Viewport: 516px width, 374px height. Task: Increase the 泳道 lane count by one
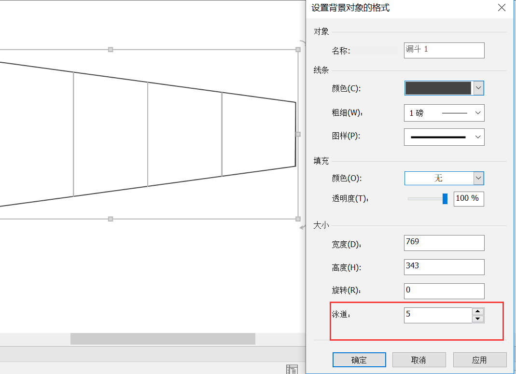(478, 312)
